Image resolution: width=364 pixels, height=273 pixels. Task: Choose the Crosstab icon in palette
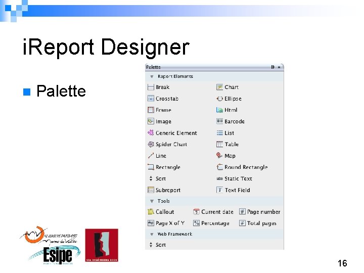(151, 99)
